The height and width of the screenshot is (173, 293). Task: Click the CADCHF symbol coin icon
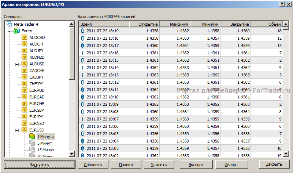[x=24, y=70]
